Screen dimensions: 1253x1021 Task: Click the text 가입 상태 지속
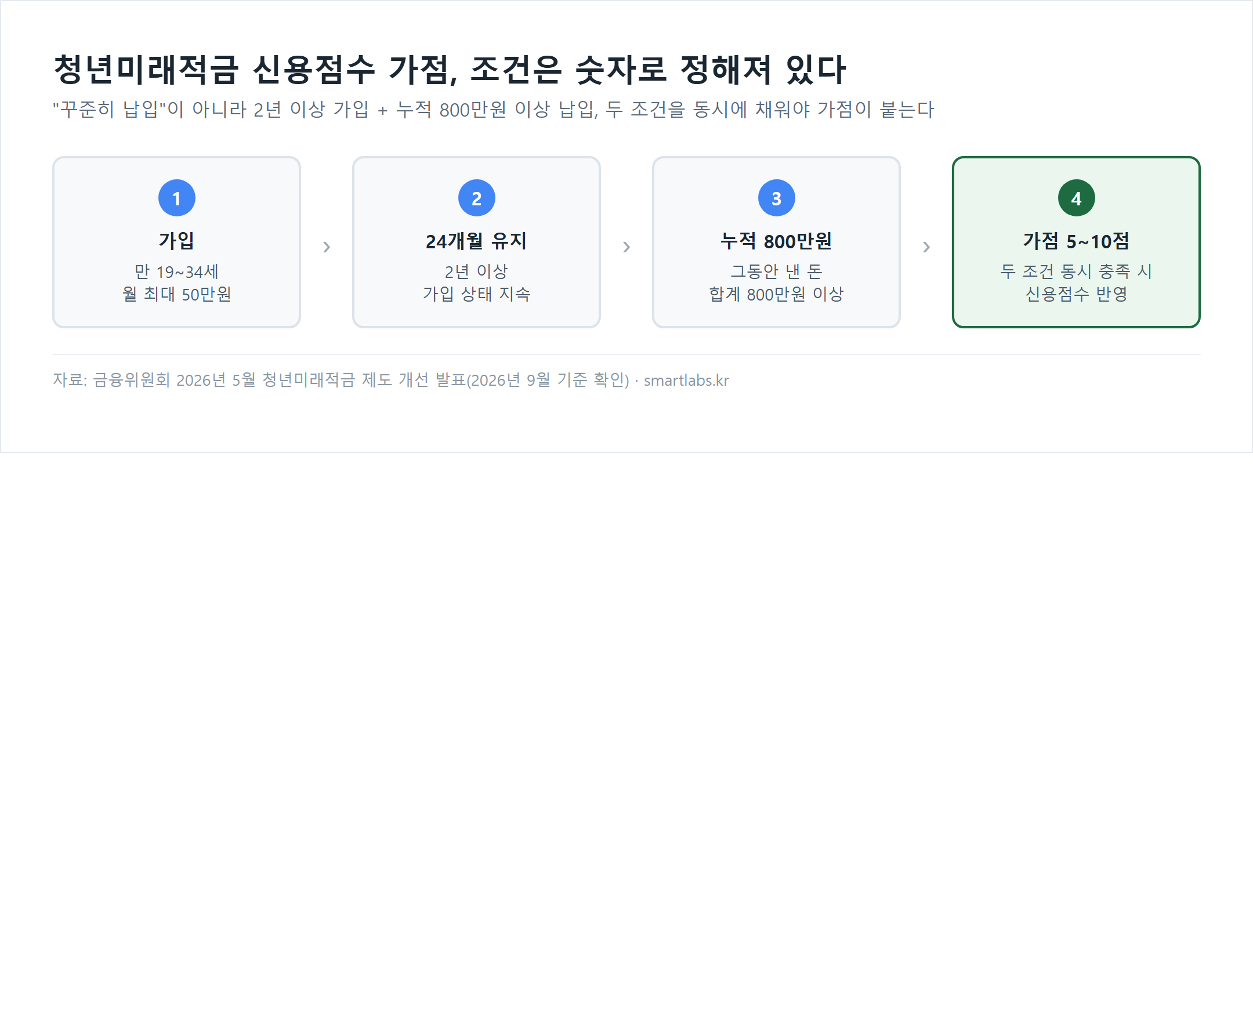[x=476, y=294]
